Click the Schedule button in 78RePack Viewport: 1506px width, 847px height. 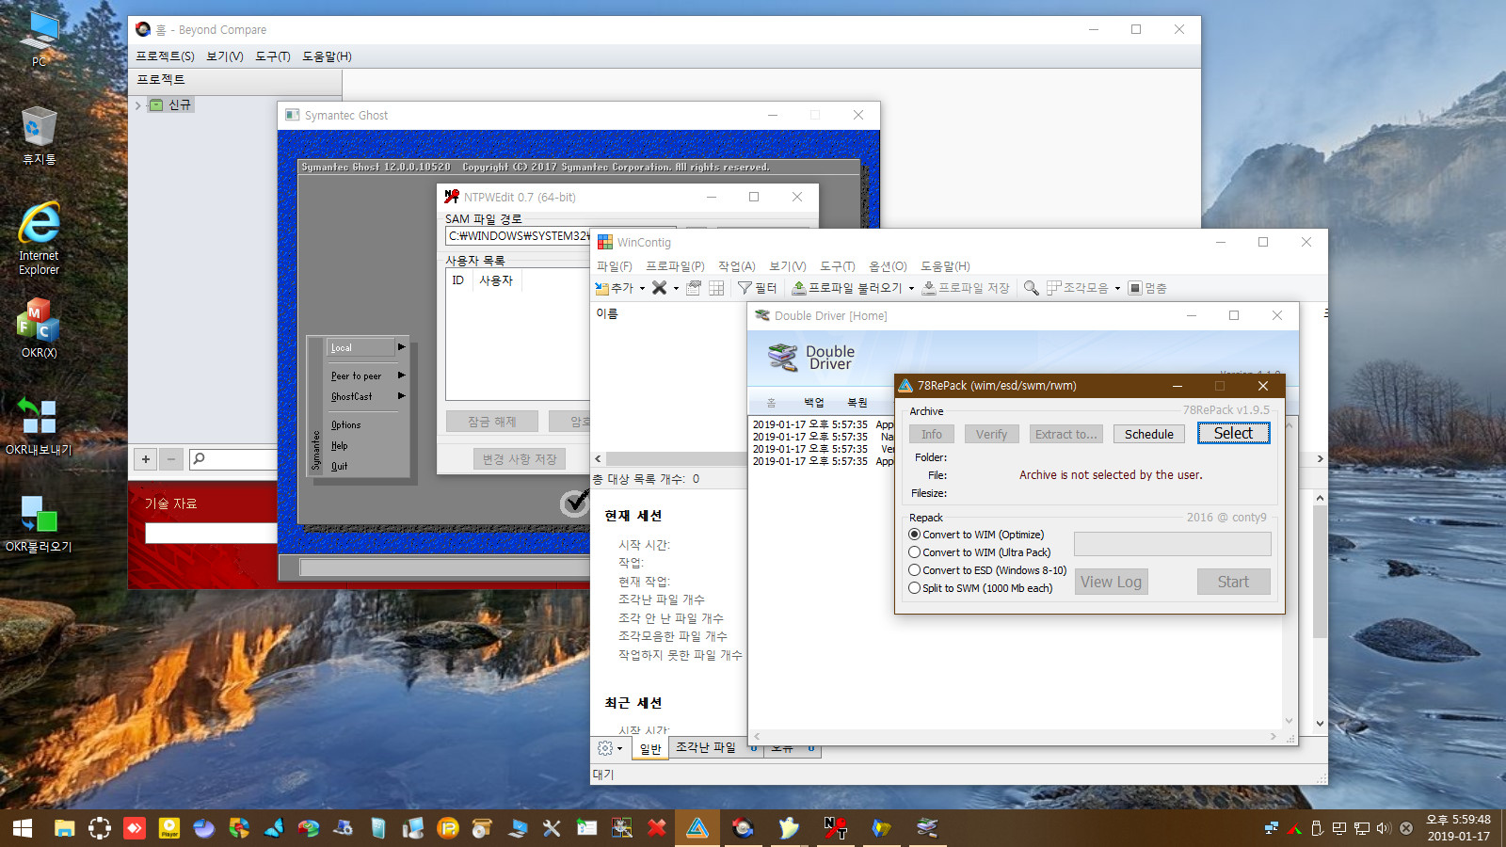1149,434
